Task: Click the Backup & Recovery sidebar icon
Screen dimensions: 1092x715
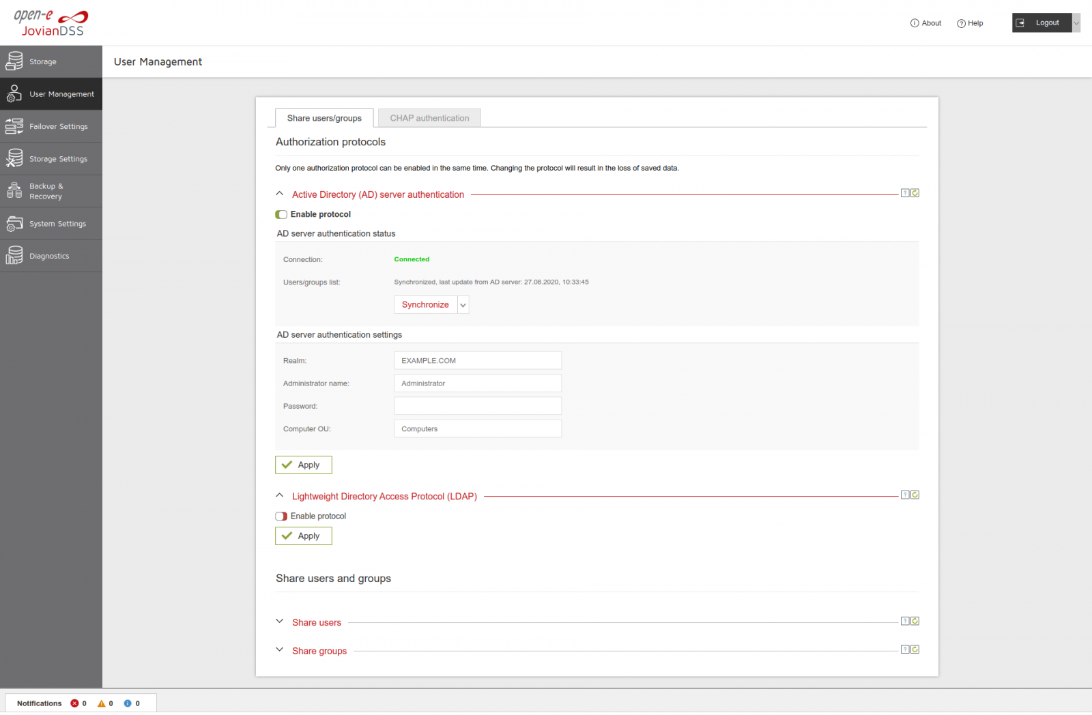Action: (14, 190)
